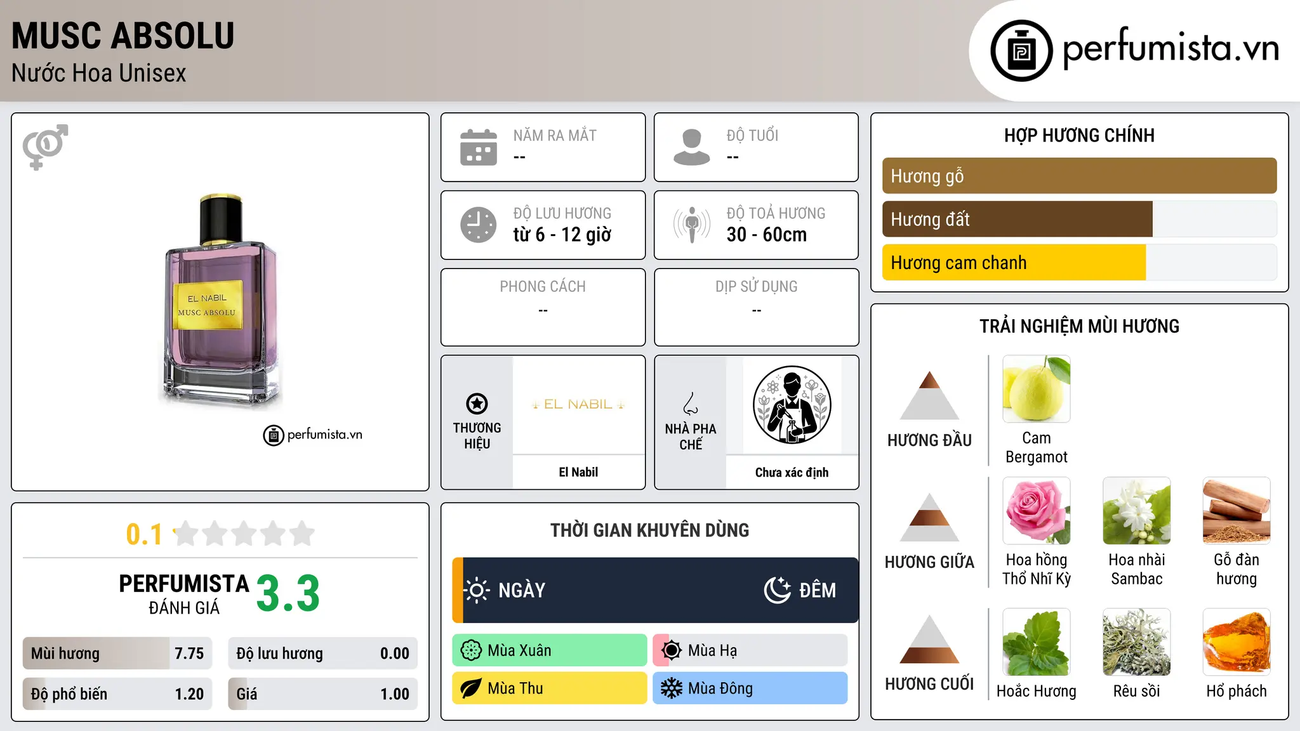Screen dimensions: 1300x731
Task: Click the 'HƯƠNG CUỐI' label
Action: (x=929, y=684)
